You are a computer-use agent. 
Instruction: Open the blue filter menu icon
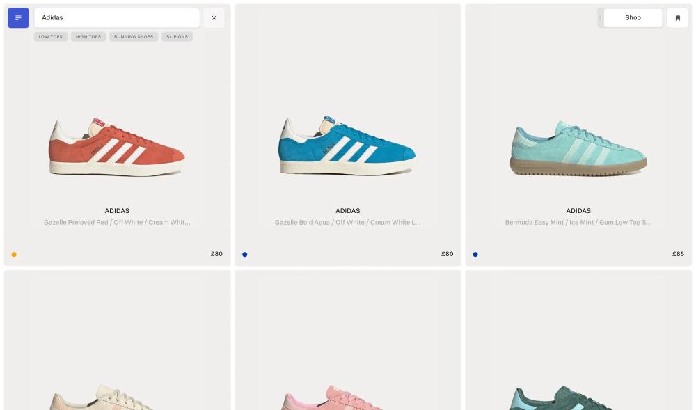click(x=18, y=17)
